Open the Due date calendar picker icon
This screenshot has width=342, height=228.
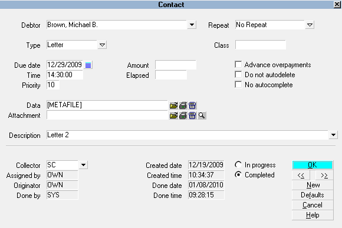point(88,65)
